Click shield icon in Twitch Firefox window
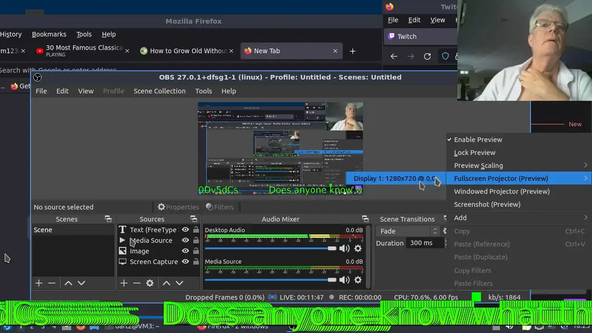Viewport: 592px width, 333px height. 445,56
